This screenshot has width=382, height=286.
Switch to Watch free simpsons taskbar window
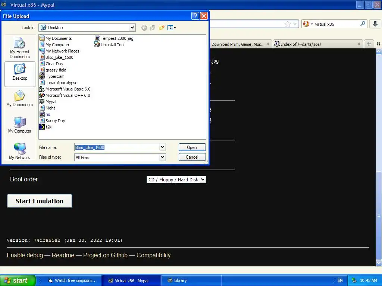pos(72,280)
